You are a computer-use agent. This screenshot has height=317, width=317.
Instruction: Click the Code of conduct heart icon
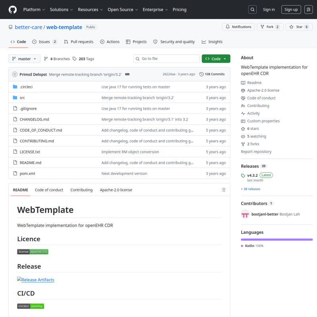[x=243, y=98]
